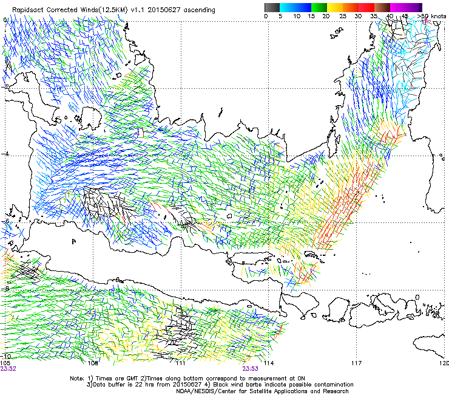Screen dimensions: 449x395
Task: Click the latitude label '-8'
Action: [x=5, y=289]
